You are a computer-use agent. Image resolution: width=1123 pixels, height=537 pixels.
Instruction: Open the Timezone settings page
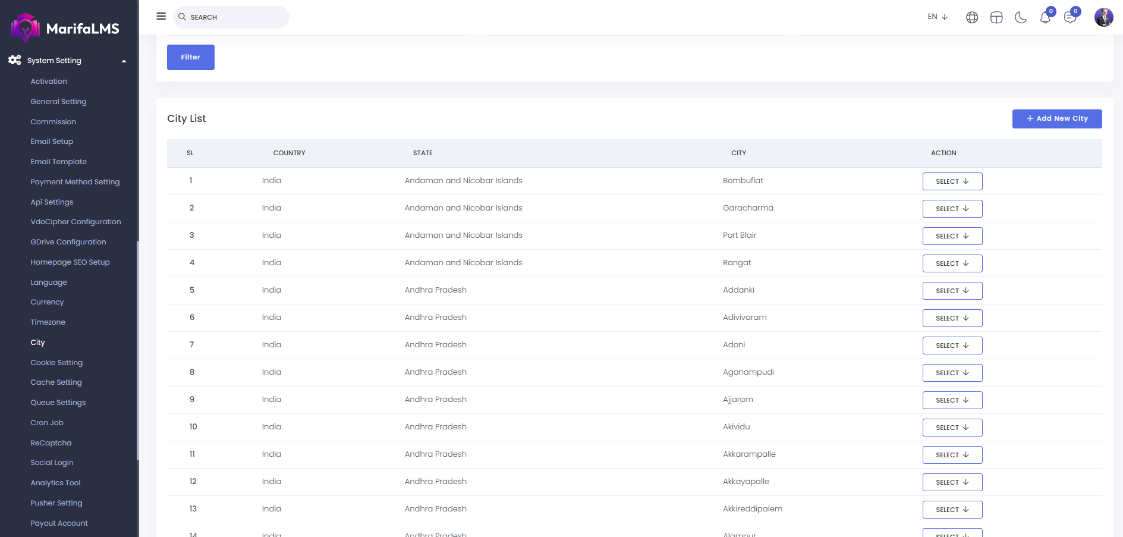[48, 322]
